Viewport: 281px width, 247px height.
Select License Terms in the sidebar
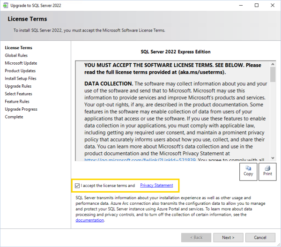tap(18, 48)
